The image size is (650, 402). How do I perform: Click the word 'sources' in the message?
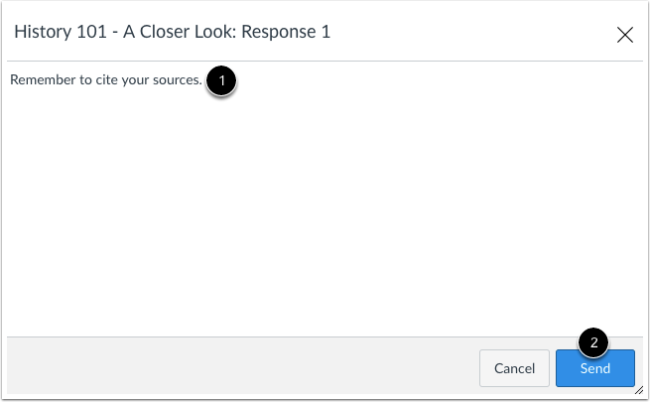point(175,80)
